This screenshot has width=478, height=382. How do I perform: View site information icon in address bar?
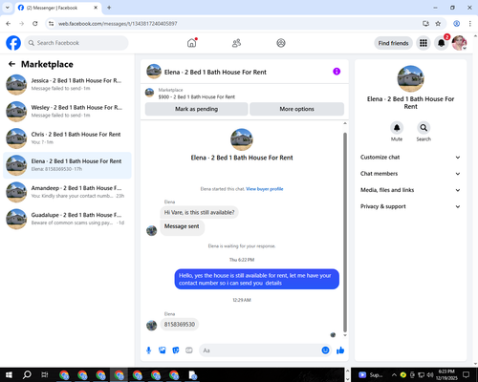click(x=51, y=24)
